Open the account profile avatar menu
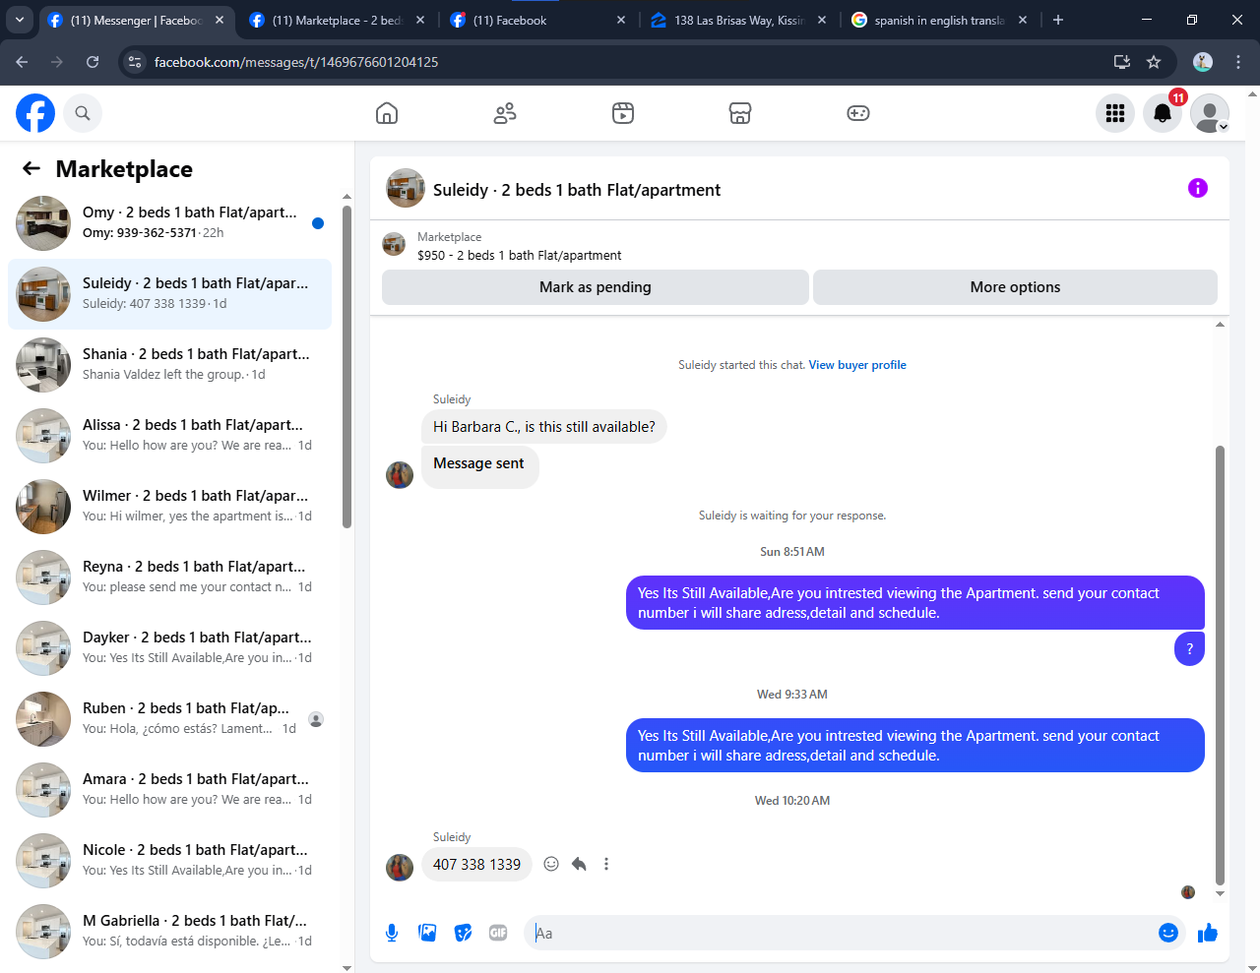The width and height of the screenshot is (1260, 973). (x=1210, y=113)
